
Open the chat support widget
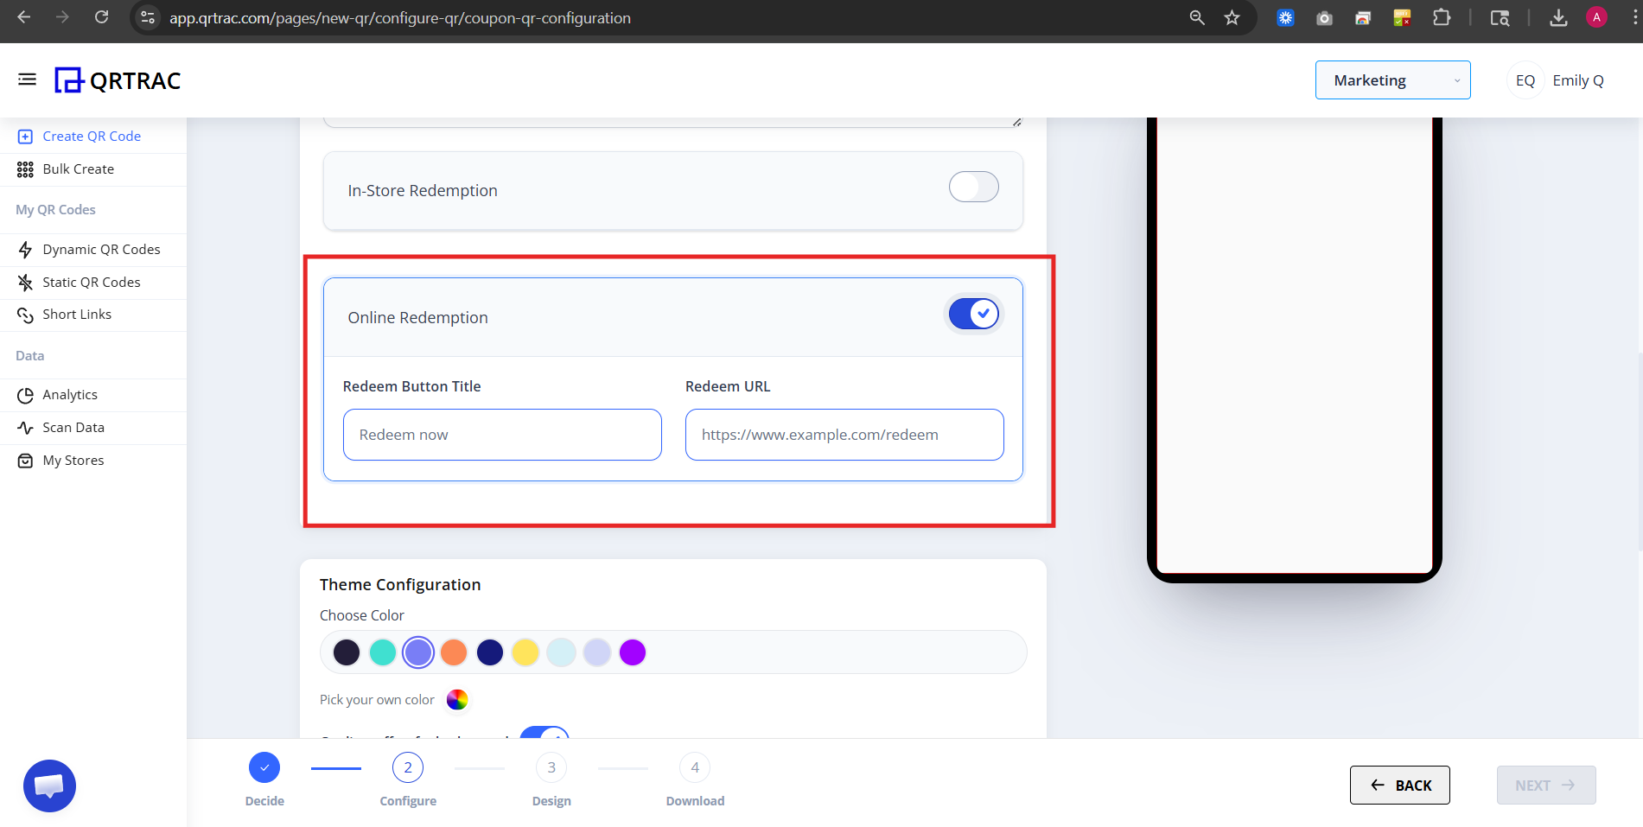pyautogui.click(x=49, y=786)
